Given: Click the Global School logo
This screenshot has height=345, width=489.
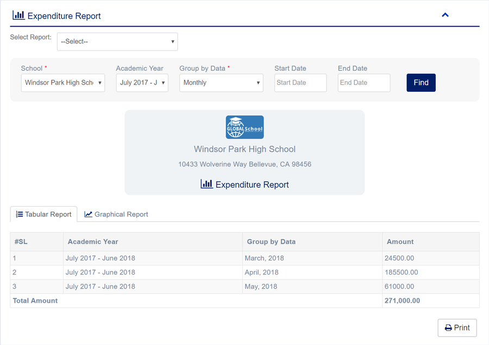Looking at the screenshot, I should pos(245,127).
